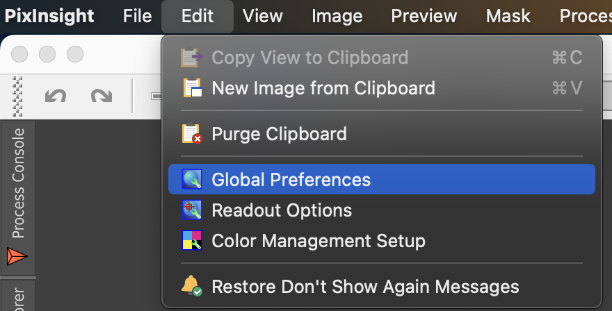
Task: Click the Color Management Setup colored squares icon
Action: (192, 240)
